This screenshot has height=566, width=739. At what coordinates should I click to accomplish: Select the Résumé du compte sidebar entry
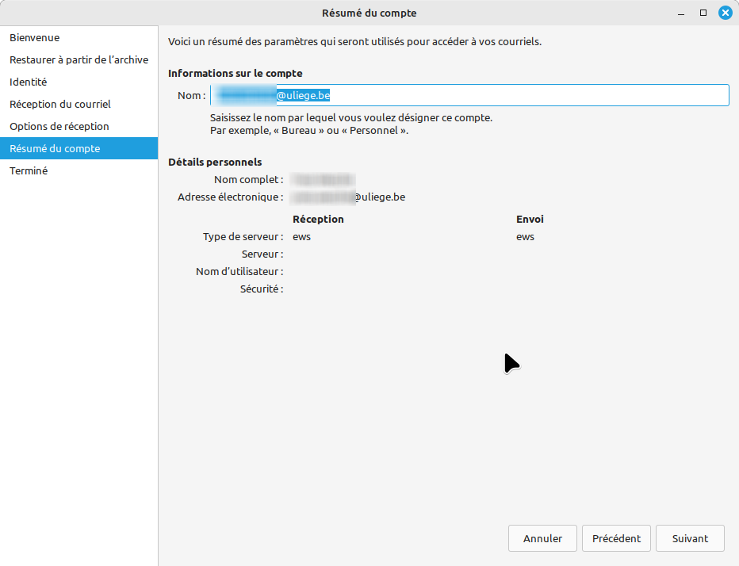(x=55, y=148)
